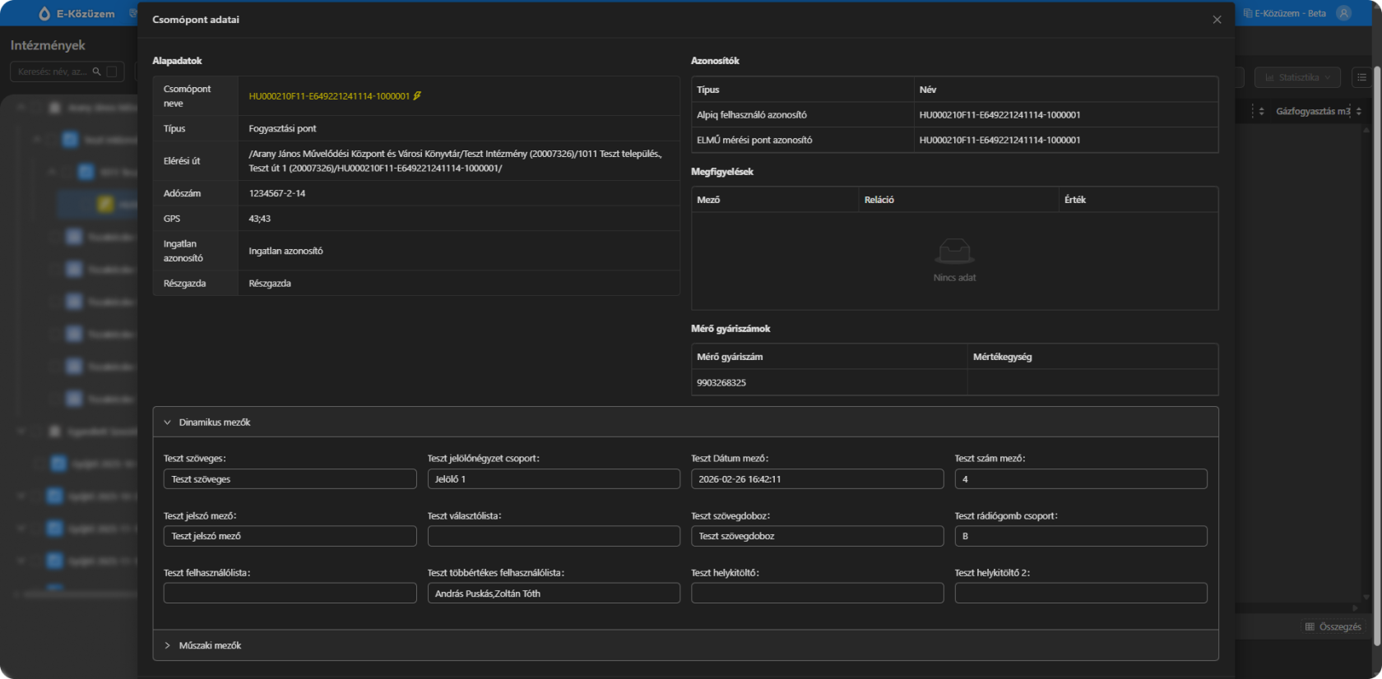Click the Teszt szöveges input field

pos(290,479)
